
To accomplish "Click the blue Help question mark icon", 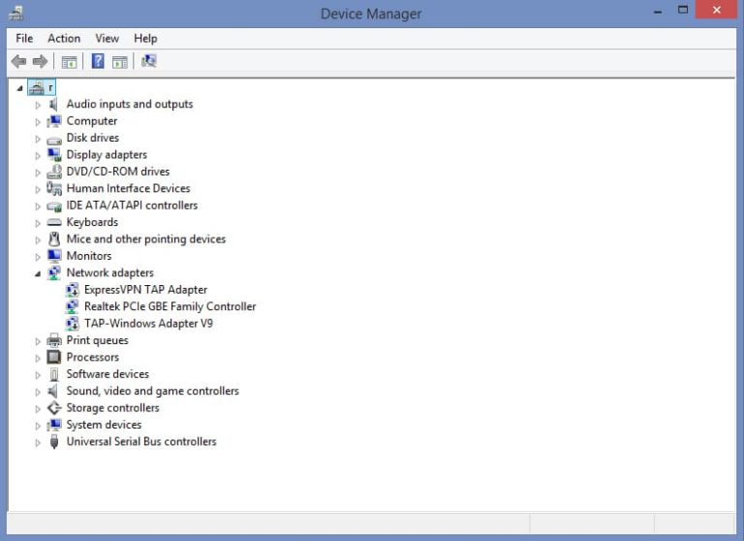I will 98,61.
